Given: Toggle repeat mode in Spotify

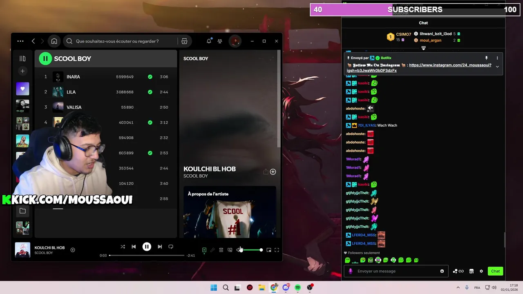Looking at the screenshot, I should [x=171, y=247].
